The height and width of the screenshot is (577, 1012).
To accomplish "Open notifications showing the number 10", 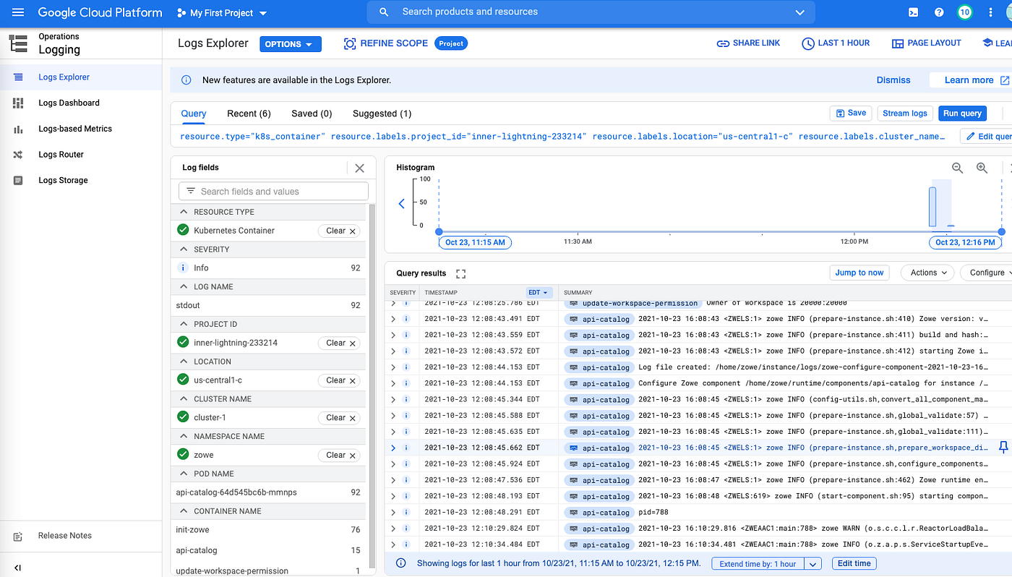I will click(964, 12).
